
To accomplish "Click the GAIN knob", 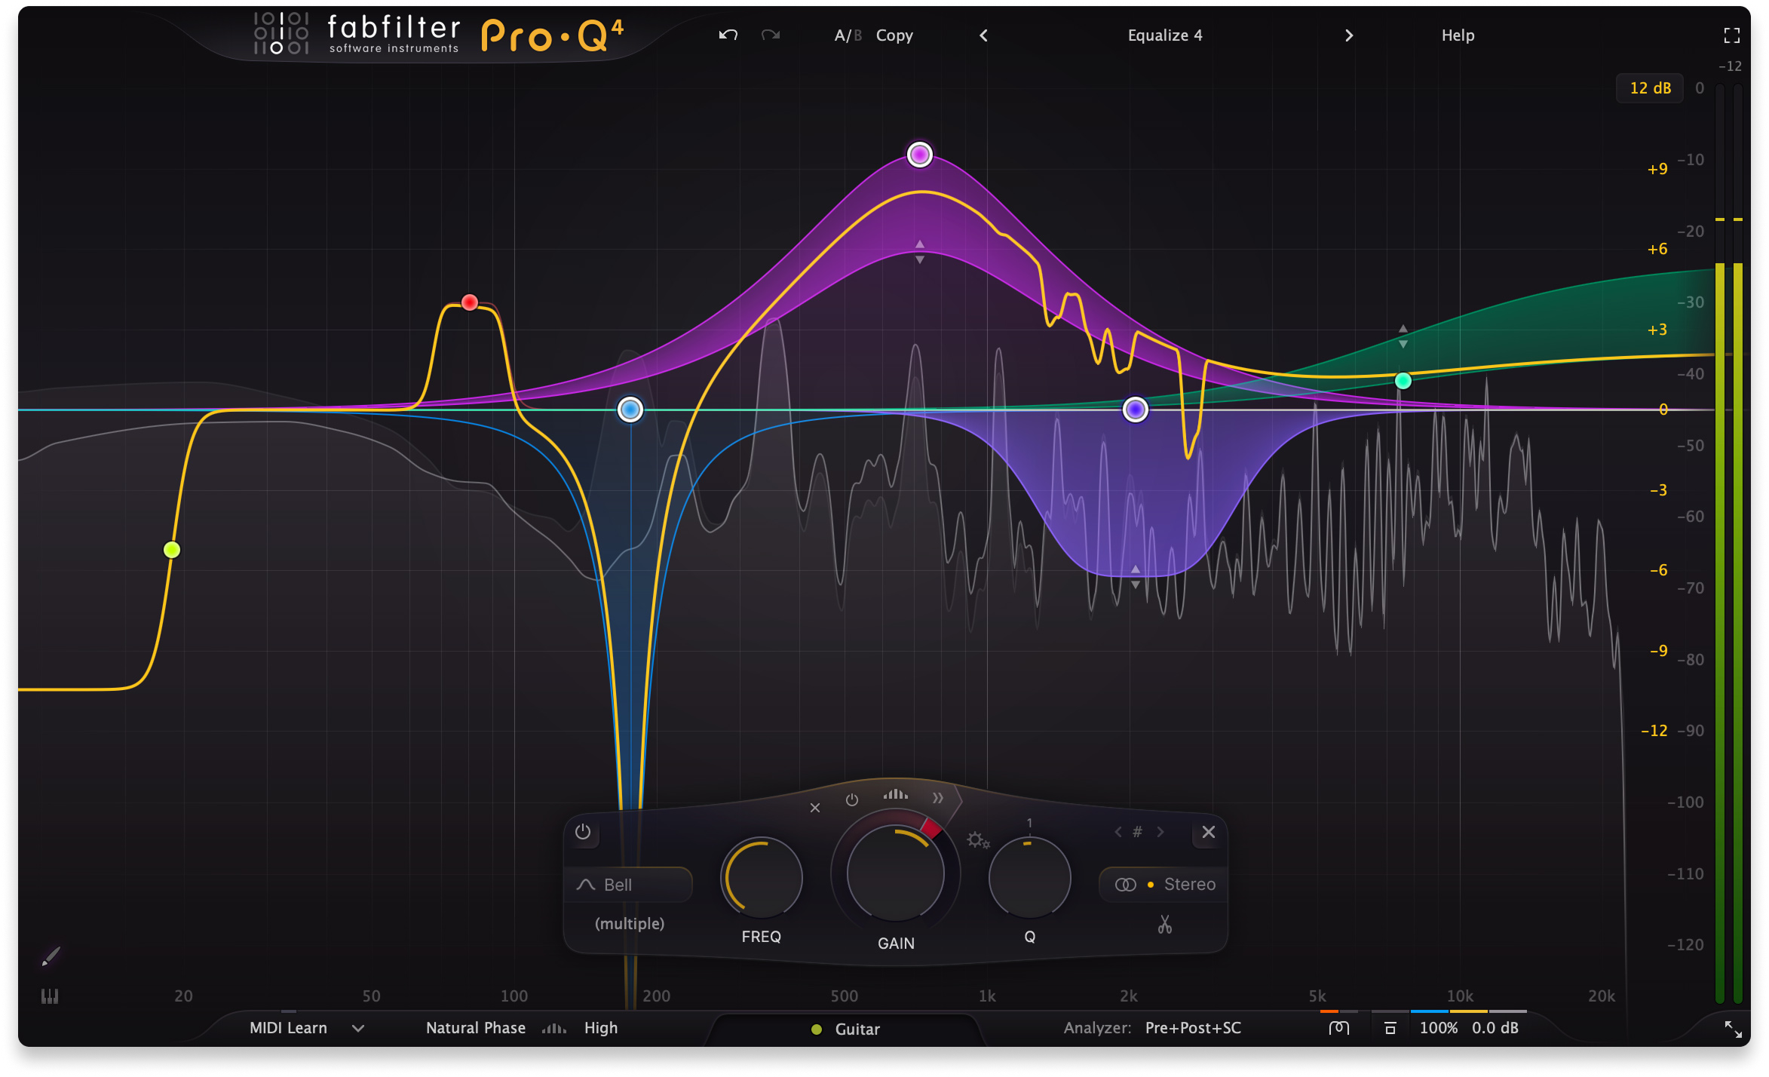I will [x=895, y=873].
